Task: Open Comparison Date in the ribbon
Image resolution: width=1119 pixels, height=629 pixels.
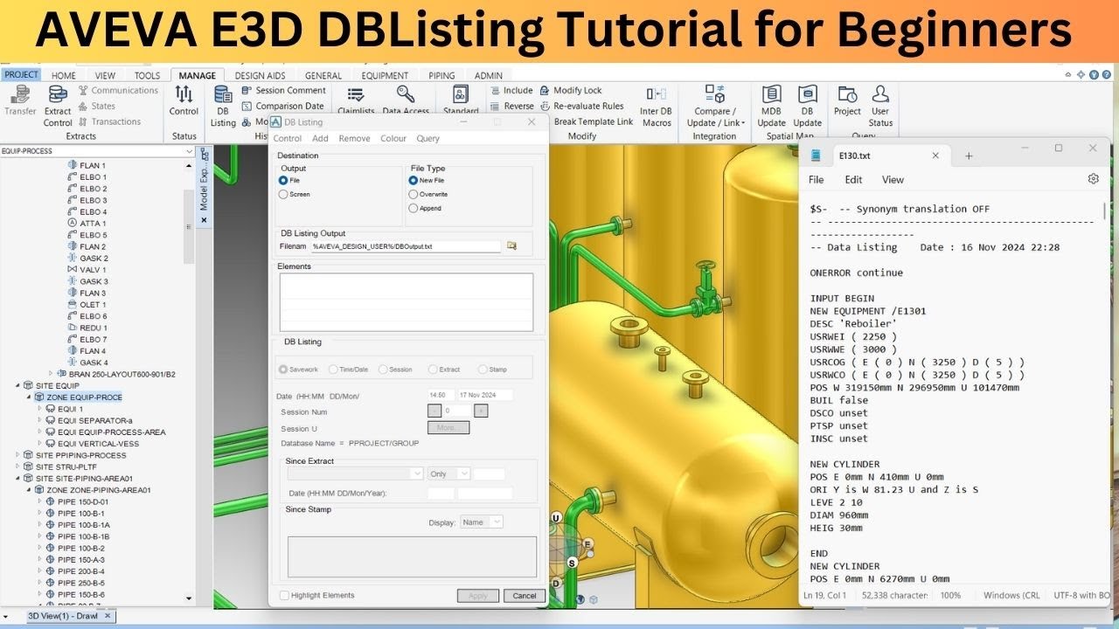Action: 282,106
